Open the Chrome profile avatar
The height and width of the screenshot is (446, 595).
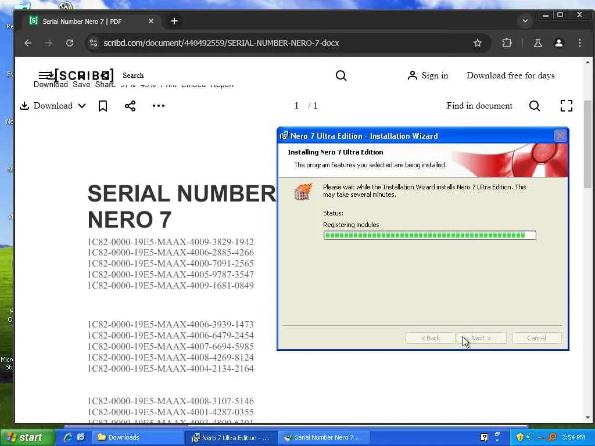tap(558, 43)
